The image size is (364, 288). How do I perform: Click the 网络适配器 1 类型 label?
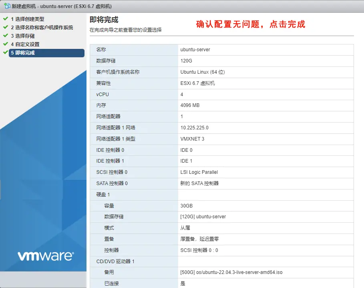(116, 139)
